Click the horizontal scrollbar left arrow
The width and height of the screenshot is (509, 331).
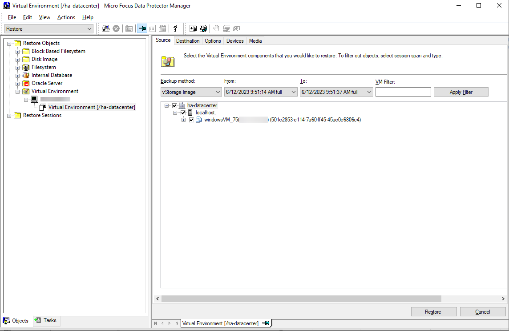click(x=158, y=299)
